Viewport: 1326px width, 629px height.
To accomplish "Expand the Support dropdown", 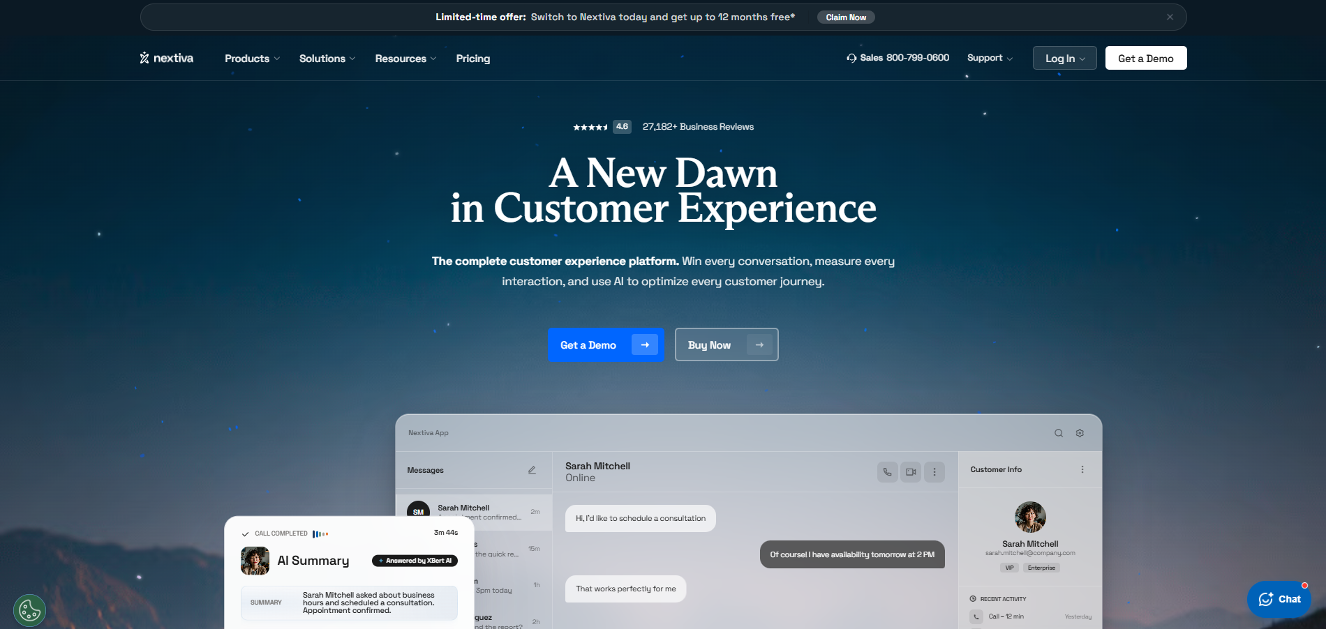I will point(990,58).
